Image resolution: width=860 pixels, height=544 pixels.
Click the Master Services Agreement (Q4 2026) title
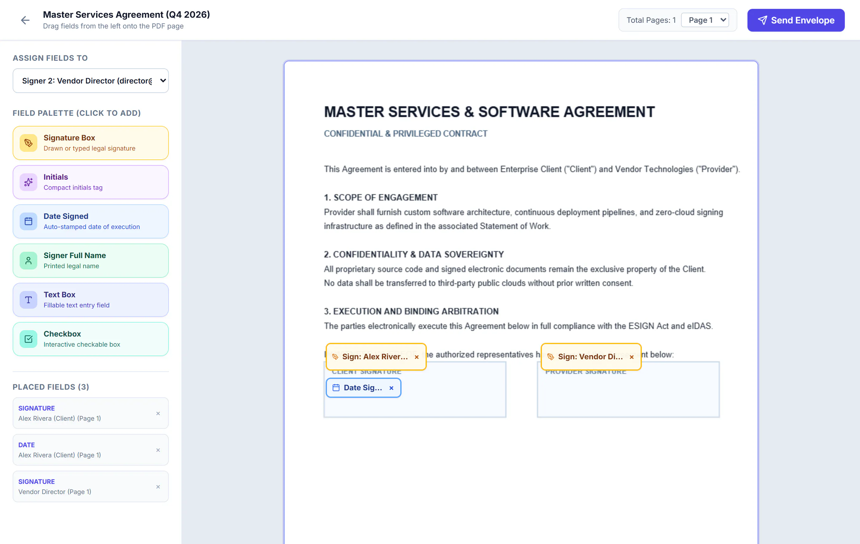coord(126,14)
